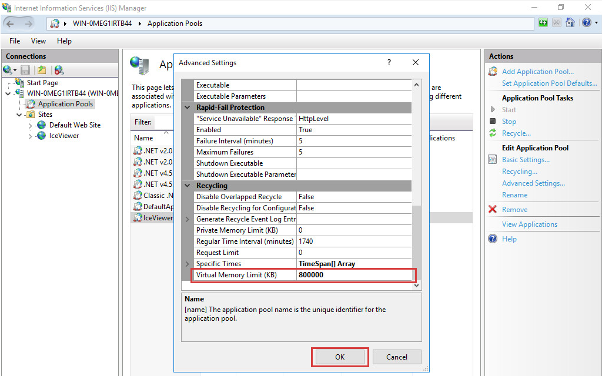Select the Failure Interval (minutes) property row
Screen dimensions: 602x376
coord(303,141)
